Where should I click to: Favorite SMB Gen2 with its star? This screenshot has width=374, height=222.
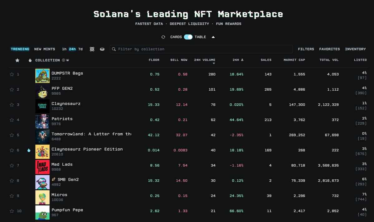click(x=12, y=181)
